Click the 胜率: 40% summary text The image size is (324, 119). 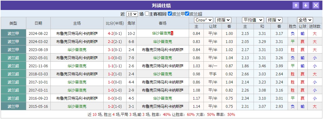[x=161, y=115]
